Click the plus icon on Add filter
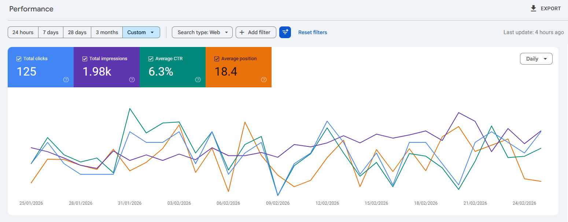This screenshot has height=222, width=568. 242,32
